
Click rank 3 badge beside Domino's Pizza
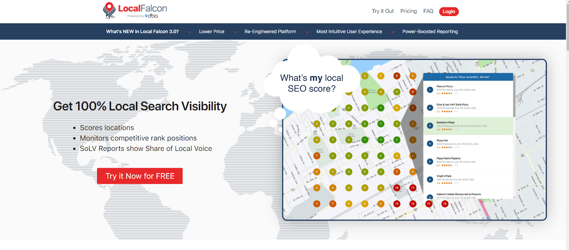coord(430,126)
